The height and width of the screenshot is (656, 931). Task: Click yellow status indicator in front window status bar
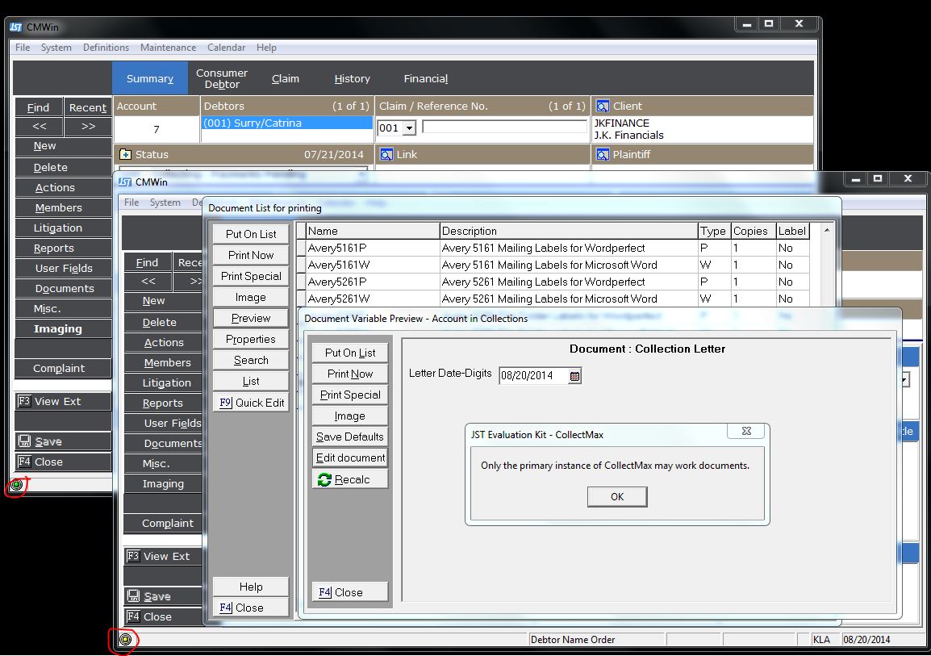pos(125,640)
